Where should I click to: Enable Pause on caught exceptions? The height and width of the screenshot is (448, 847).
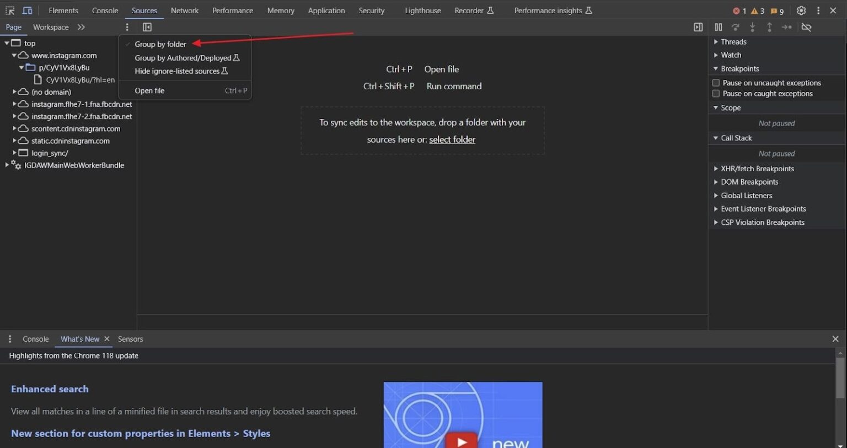point(716,94)
